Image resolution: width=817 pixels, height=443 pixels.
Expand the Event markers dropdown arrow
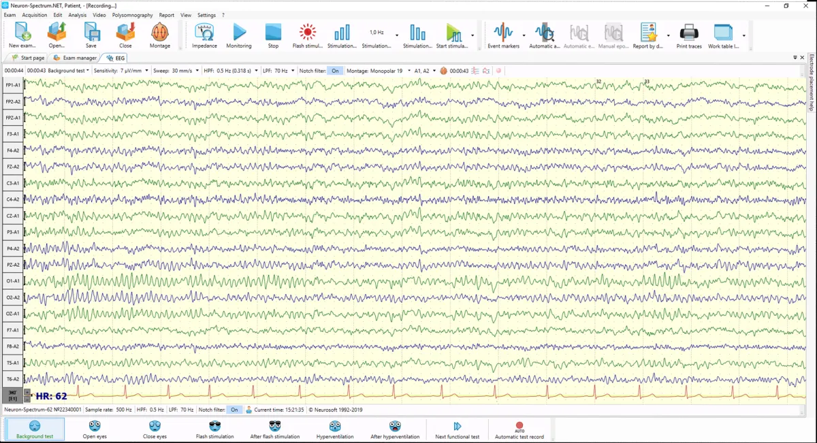tap(524, 35)
